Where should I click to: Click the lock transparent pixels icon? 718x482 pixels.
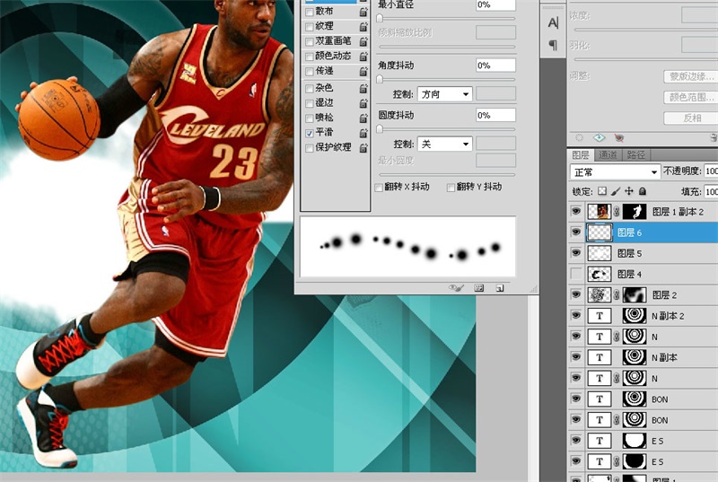tap(602, 191)
